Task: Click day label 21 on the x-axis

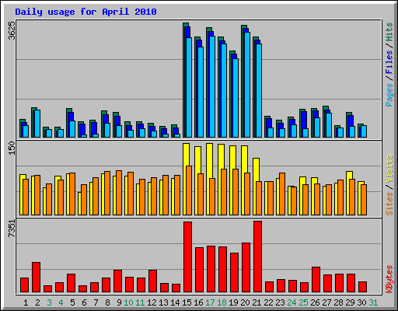Action: [x=257, y=302]
